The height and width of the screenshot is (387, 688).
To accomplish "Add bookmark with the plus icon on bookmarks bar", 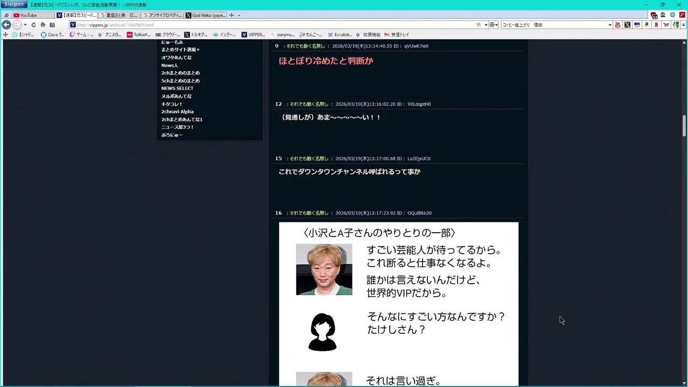I will click(x=5, y=34).
